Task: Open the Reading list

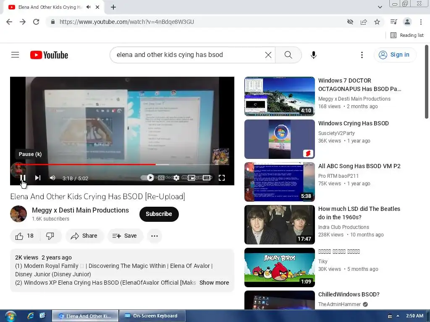Action: coord(407,35)
